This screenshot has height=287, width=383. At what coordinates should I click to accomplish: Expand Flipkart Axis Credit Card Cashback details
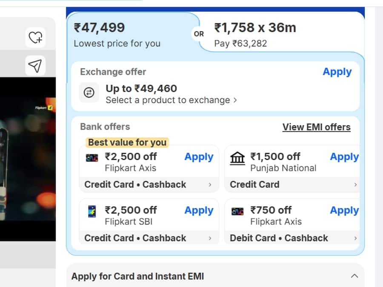210,185
